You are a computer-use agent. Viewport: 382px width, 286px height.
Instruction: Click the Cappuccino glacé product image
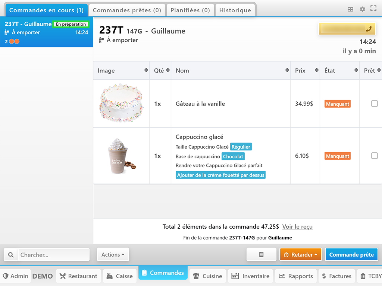coord(121,156)
